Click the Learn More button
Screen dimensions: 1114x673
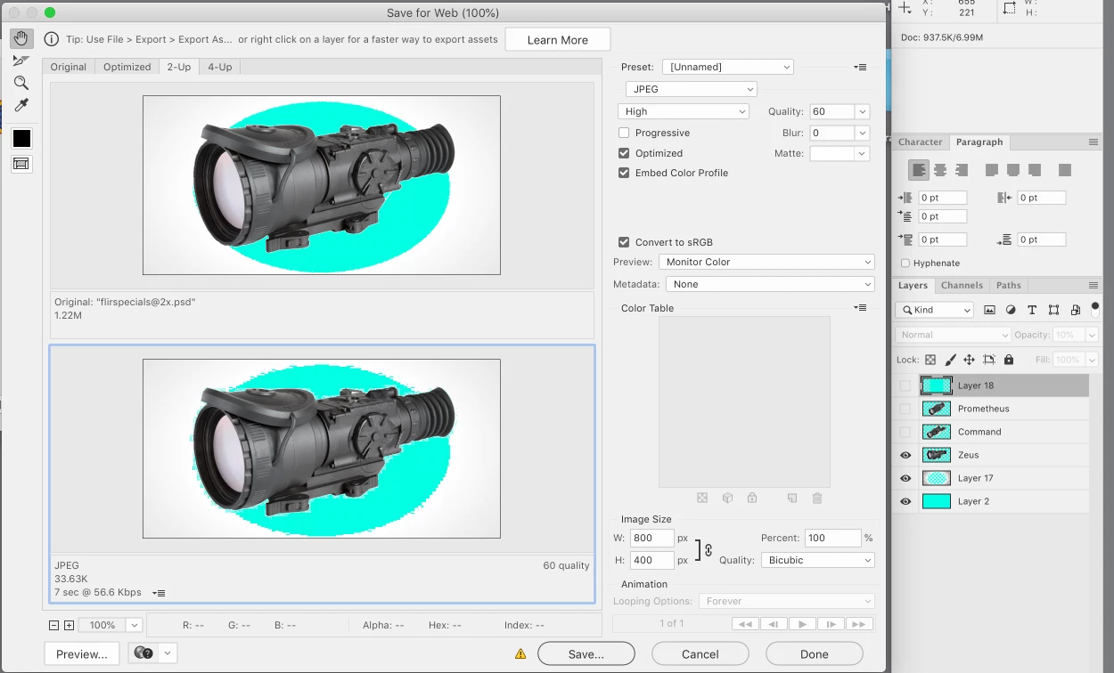[558, 40]
